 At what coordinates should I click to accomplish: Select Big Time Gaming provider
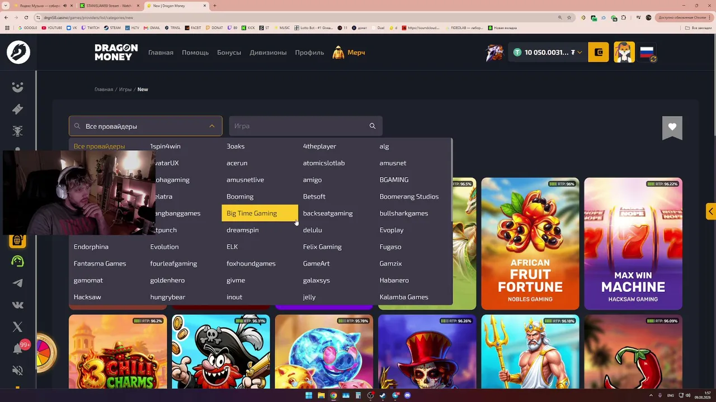click(260, 213)
